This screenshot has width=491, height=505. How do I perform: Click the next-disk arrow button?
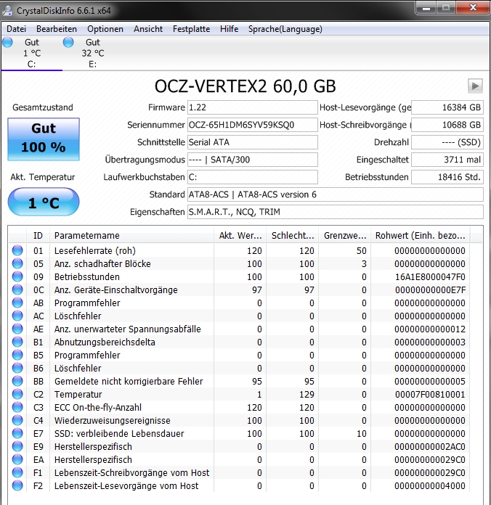point(475,86)
